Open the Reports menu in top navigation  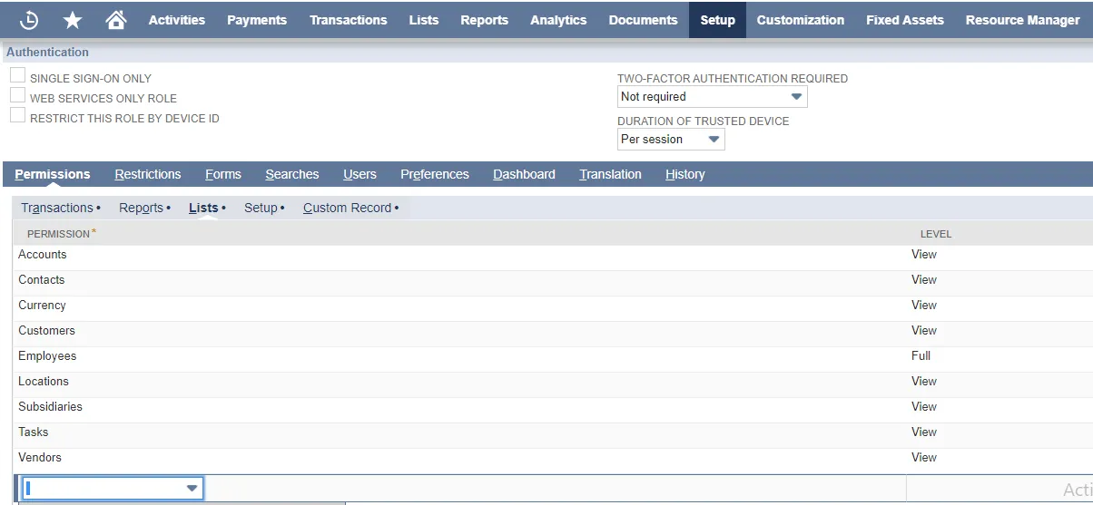pos(484,20)
